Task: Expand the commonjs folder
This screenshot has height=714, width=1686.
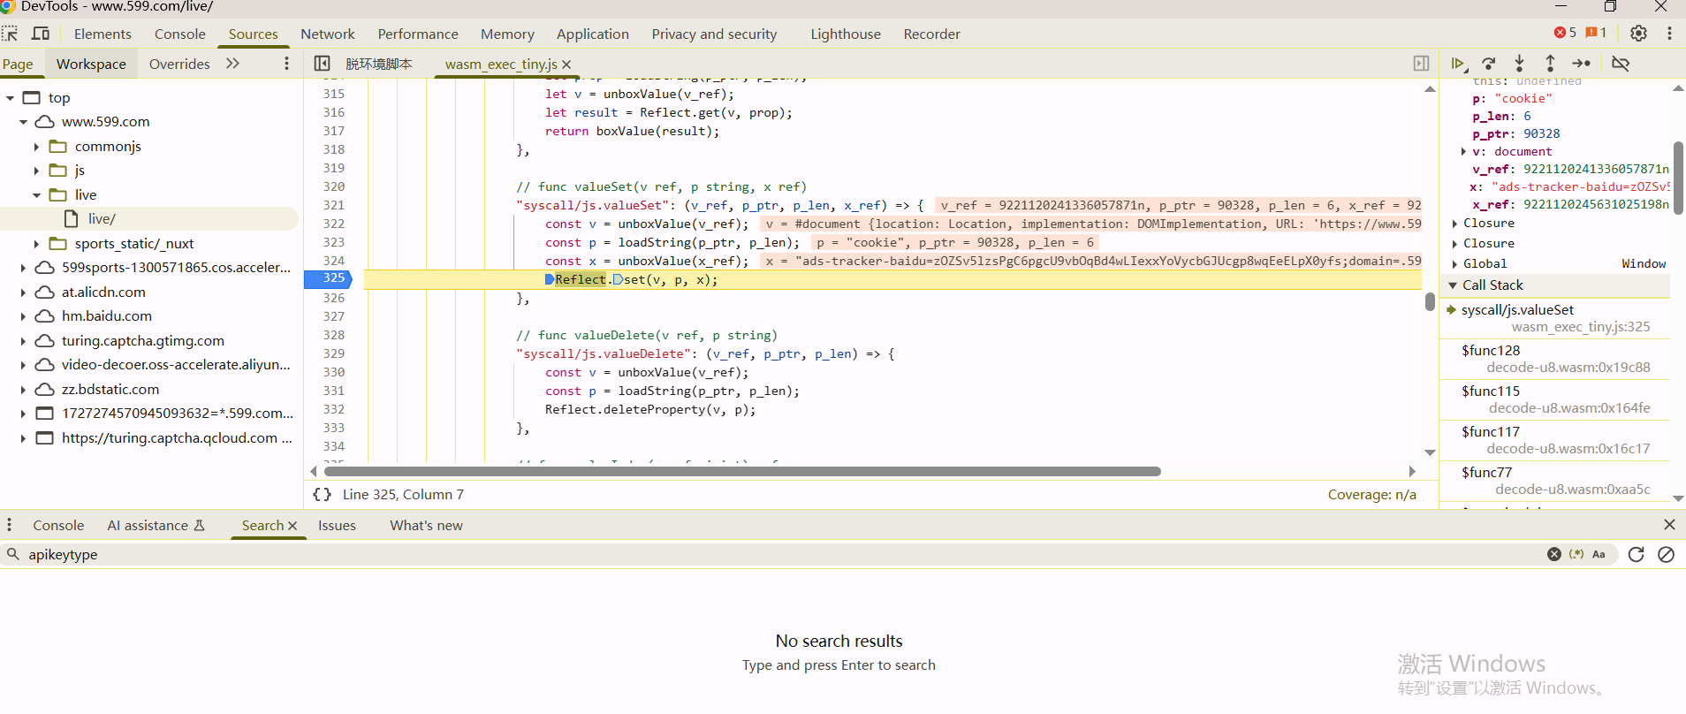Action: pyautogui.click(x=36, y=147)
